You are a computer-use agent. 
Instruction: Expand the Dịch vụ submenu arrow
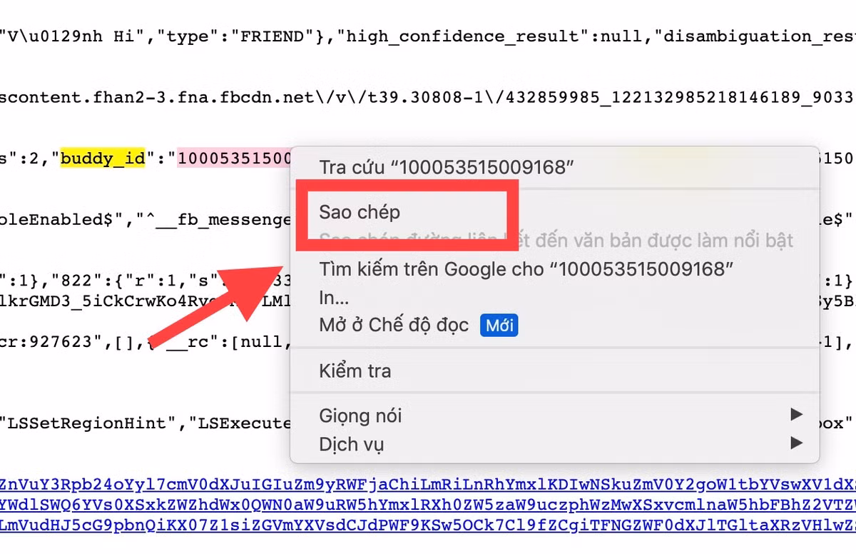pos(796,443)
